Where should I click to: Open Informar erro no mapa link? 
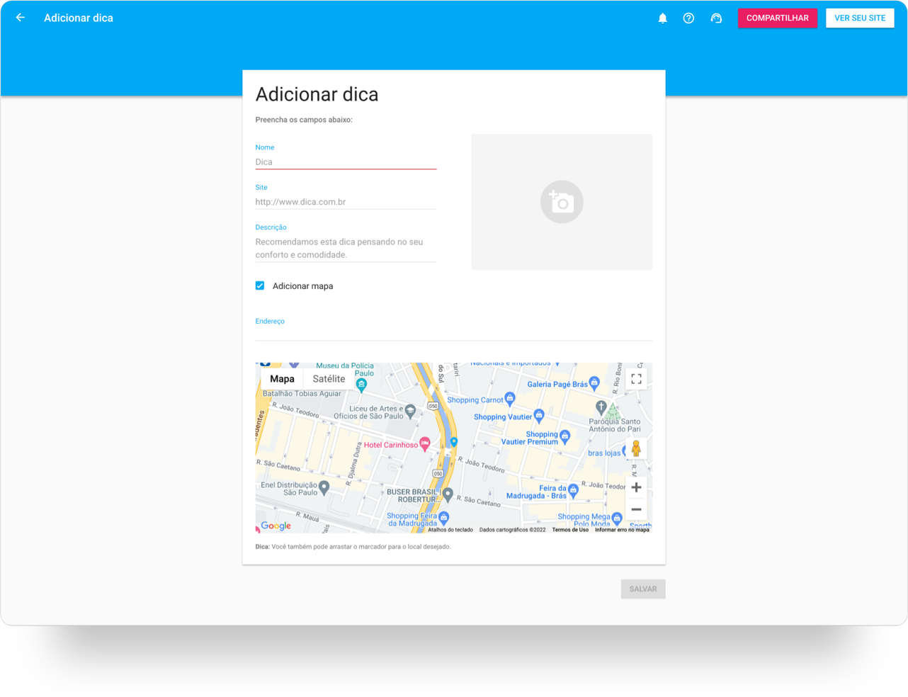click(622, 530)
